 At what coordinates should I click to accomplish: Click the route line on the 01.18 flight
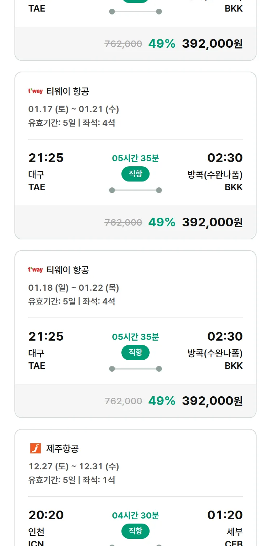click(x=135, y=369)
